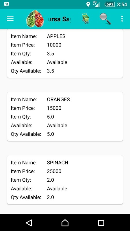This screenshot has width=130, height=231.
Task: Tap the location pin status icon
Action: [88, 4]
